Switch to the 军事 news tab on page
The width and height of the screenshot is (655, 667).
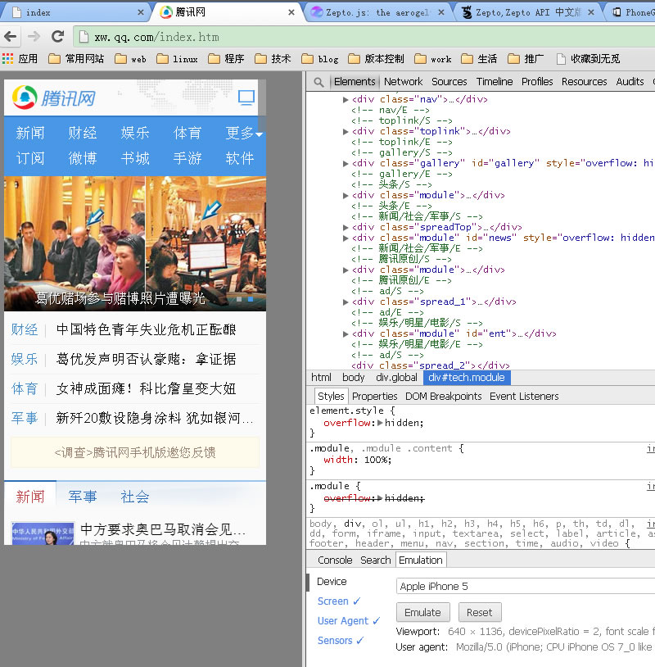[x=83, y=497]
